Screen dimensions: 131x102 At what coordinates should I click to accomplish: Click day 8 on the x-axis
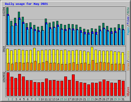[x=35, y=99]
